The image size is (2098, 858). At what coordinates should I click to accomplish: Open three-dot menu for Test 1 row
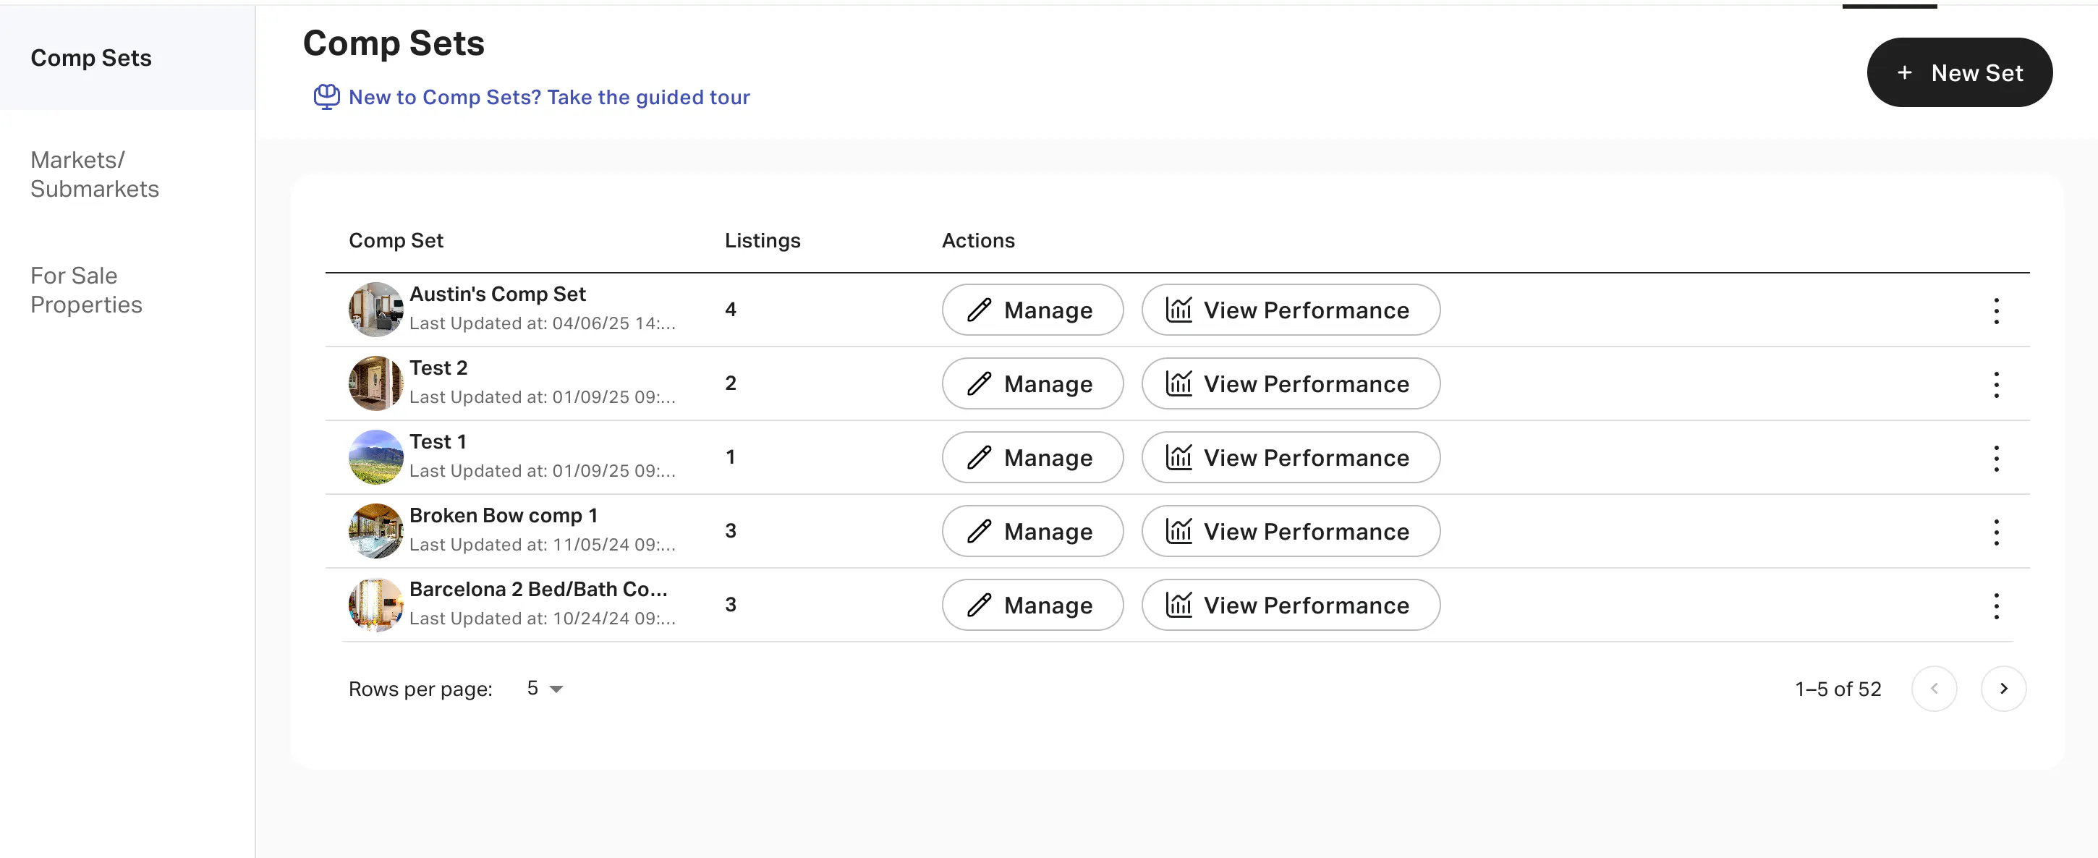pyautogui.click(x=1995, y=458)
